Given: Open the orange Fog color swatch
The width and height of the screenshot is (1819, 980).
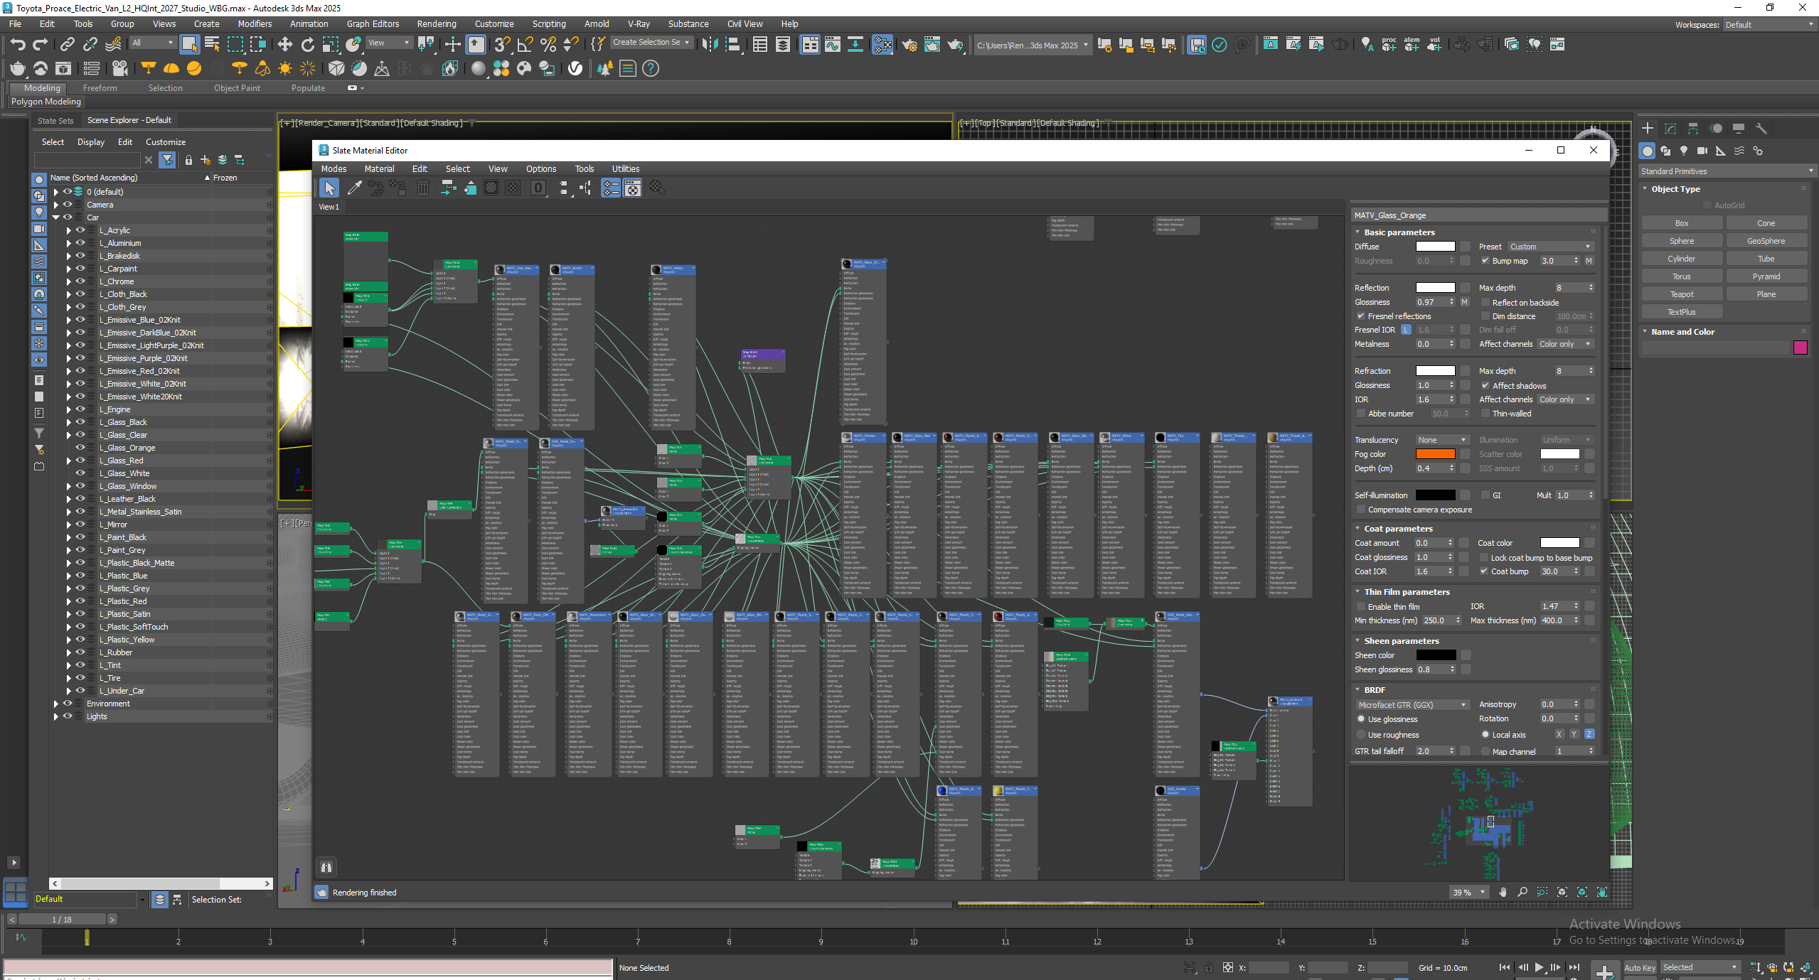Looking at the screenshot, I should pyautogui.click(x=1435, y=454).
